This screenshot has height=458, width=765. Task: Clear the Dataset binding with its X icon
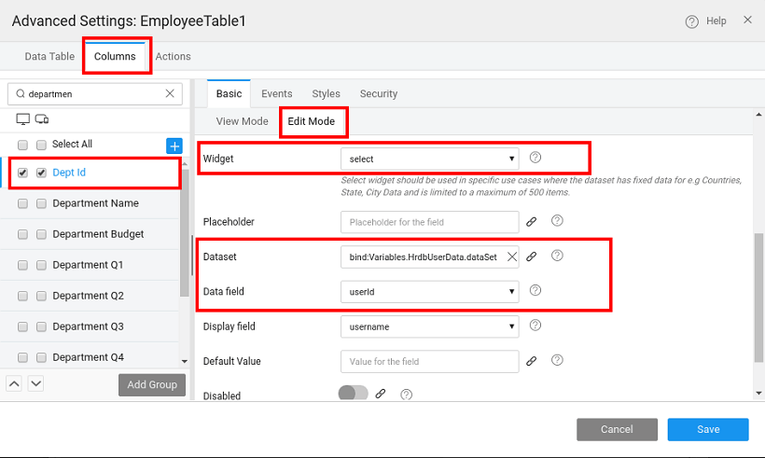[x=511, y=257]
